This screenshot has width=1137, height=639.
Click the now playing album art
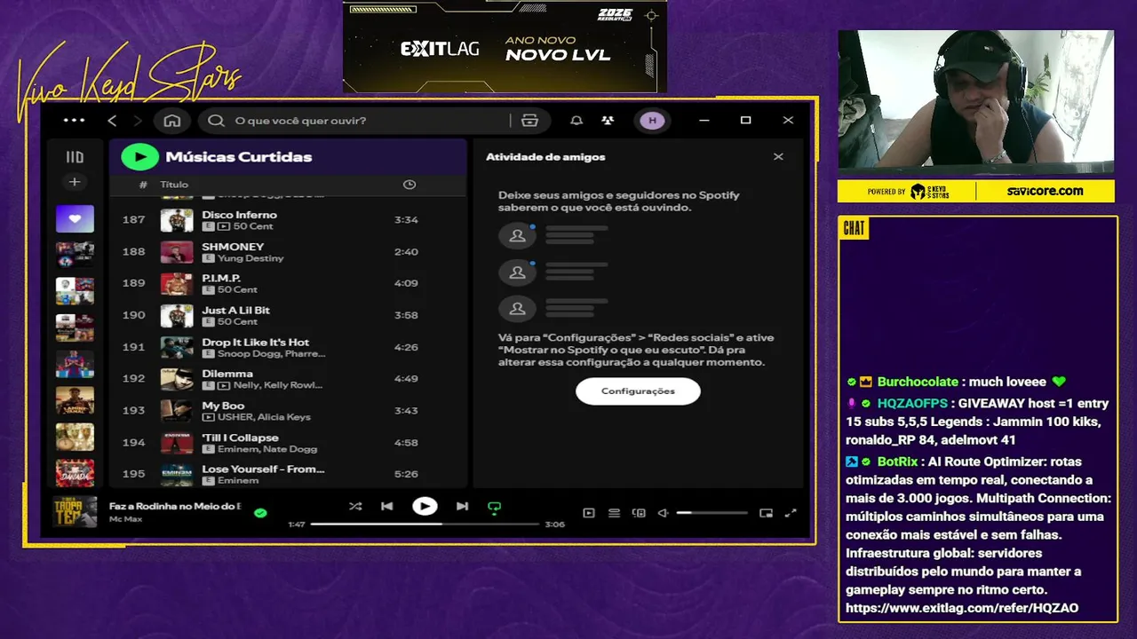(x=75, y=512)
